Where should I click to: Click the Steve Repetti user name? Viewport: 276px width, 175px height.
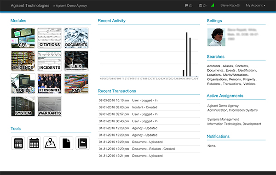(x=230, y=6)
